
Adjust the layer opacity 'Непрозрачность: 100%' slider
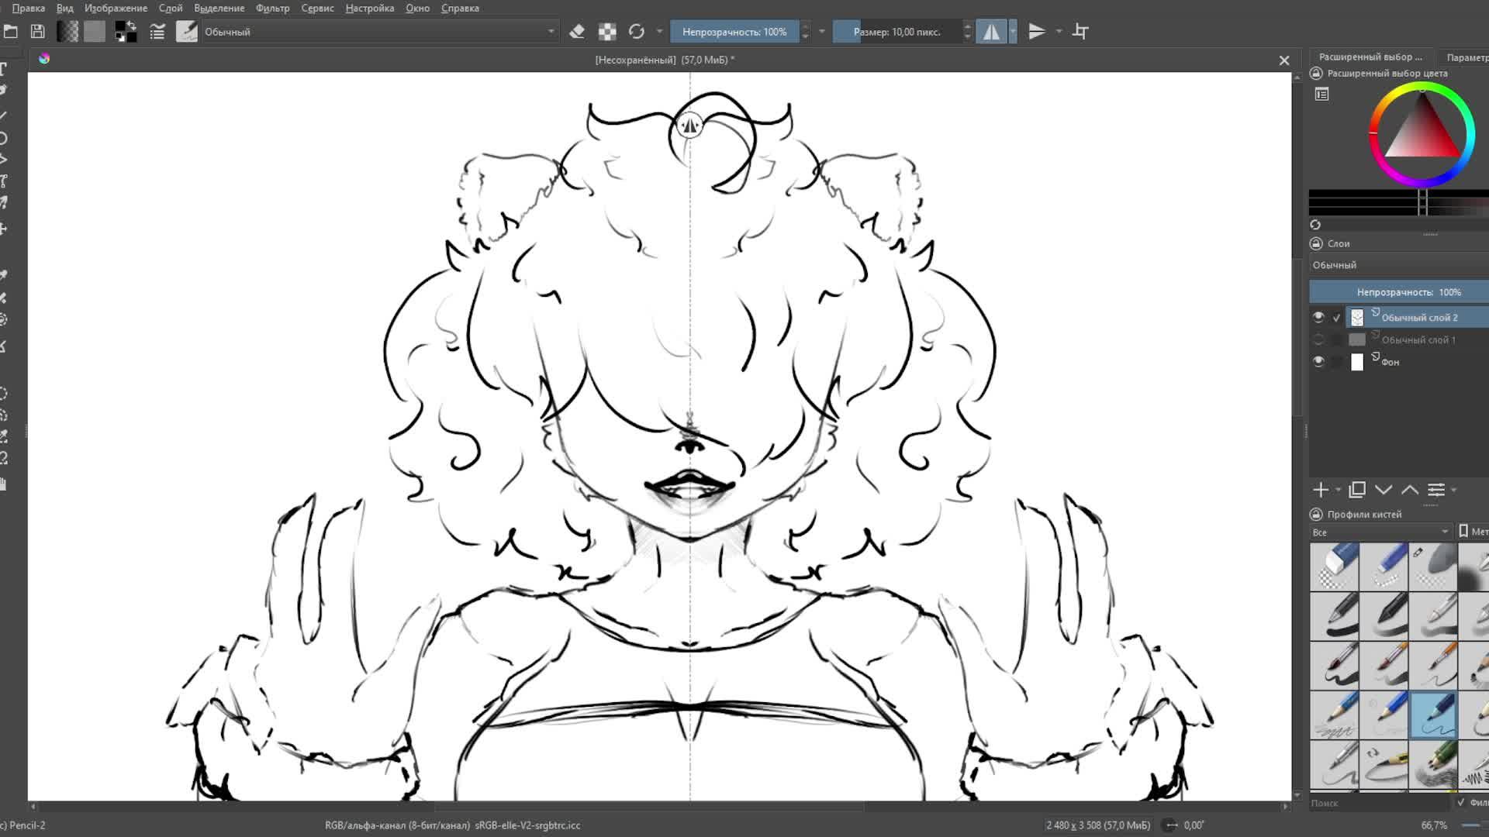[x=1399, y=292]
